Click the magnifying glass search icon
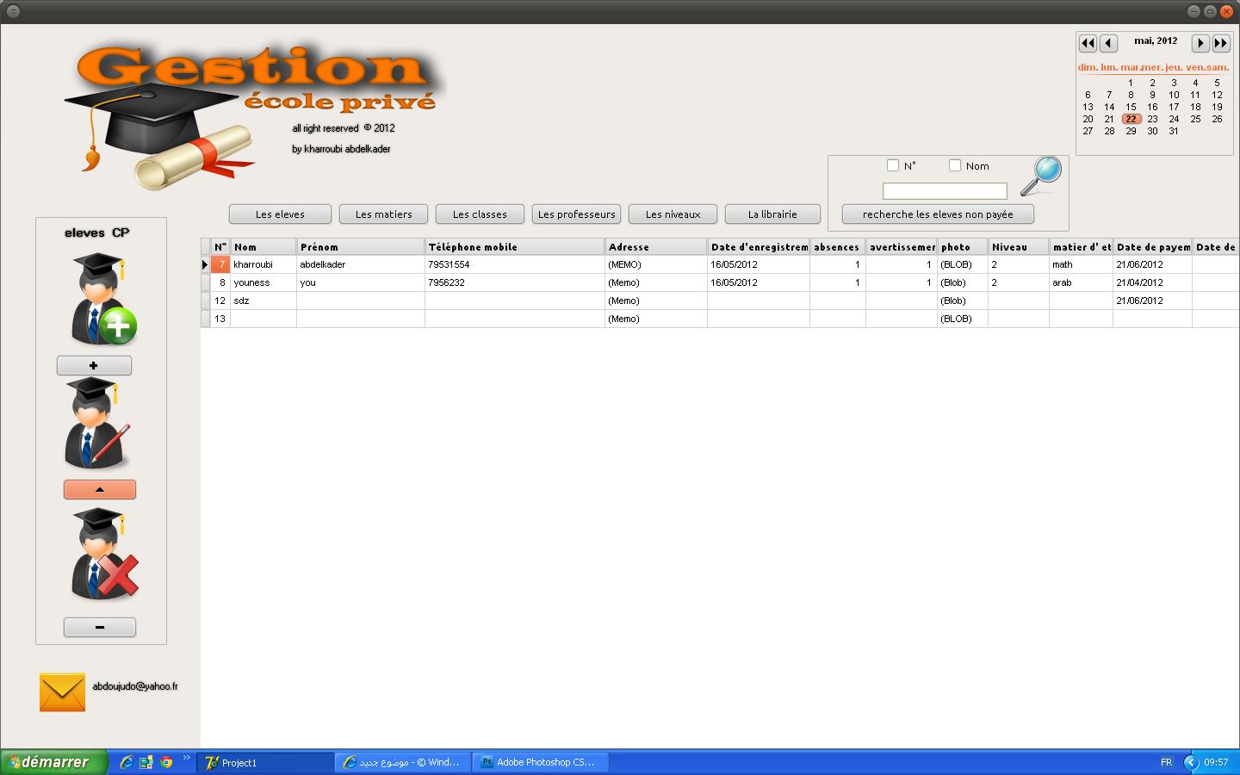 coord(1040,175)
